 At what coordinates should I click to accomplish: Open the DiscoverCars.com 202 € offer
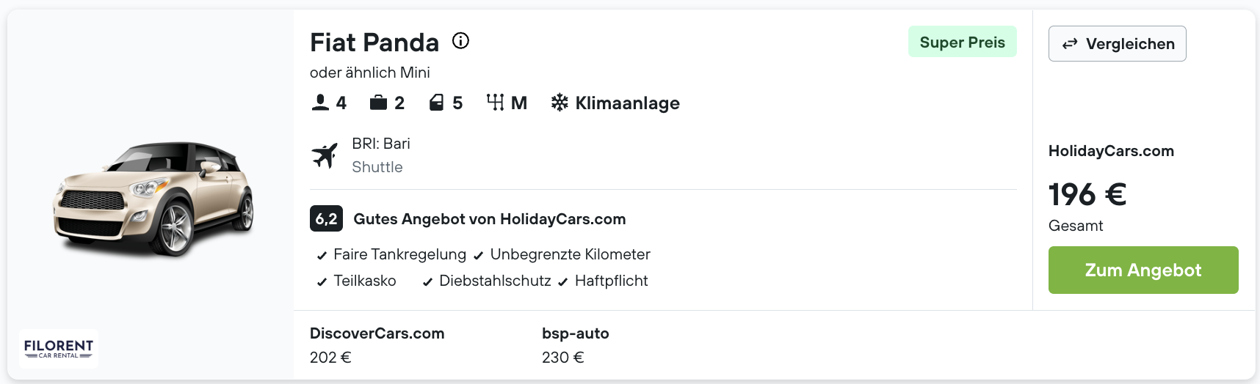tap(377, 345)
